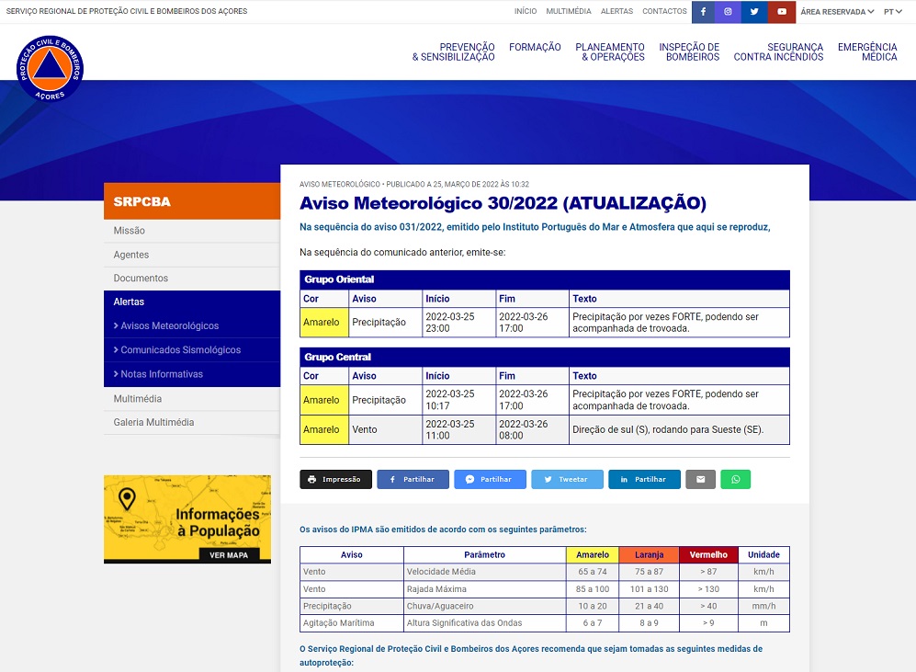Expand the Área Reservada dropdown
This screenshot has width=916, height=672.
[837, 12]
